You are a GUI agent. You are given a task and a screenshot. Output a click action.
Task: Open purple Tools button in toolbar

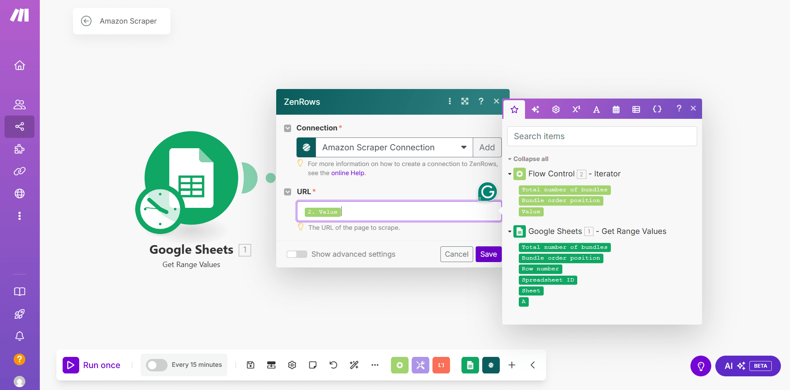pos(421,365)
